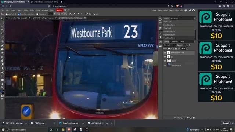Select the Pen tool
Image resolution: width=235 pixels, height=132 pixels.
point(2,72)
